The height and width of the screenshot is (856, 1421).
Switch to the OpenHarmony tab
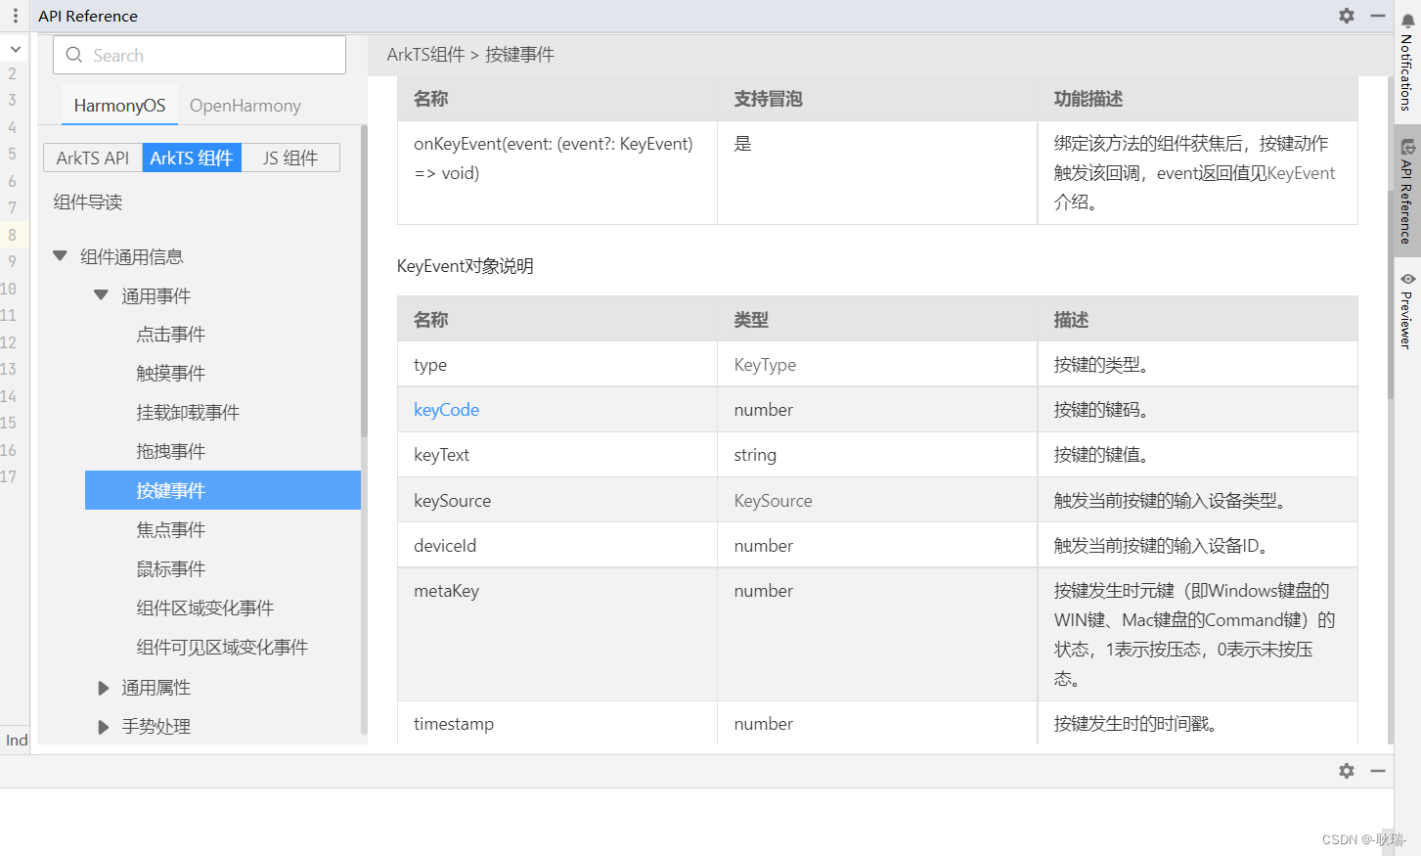point(245,106)
